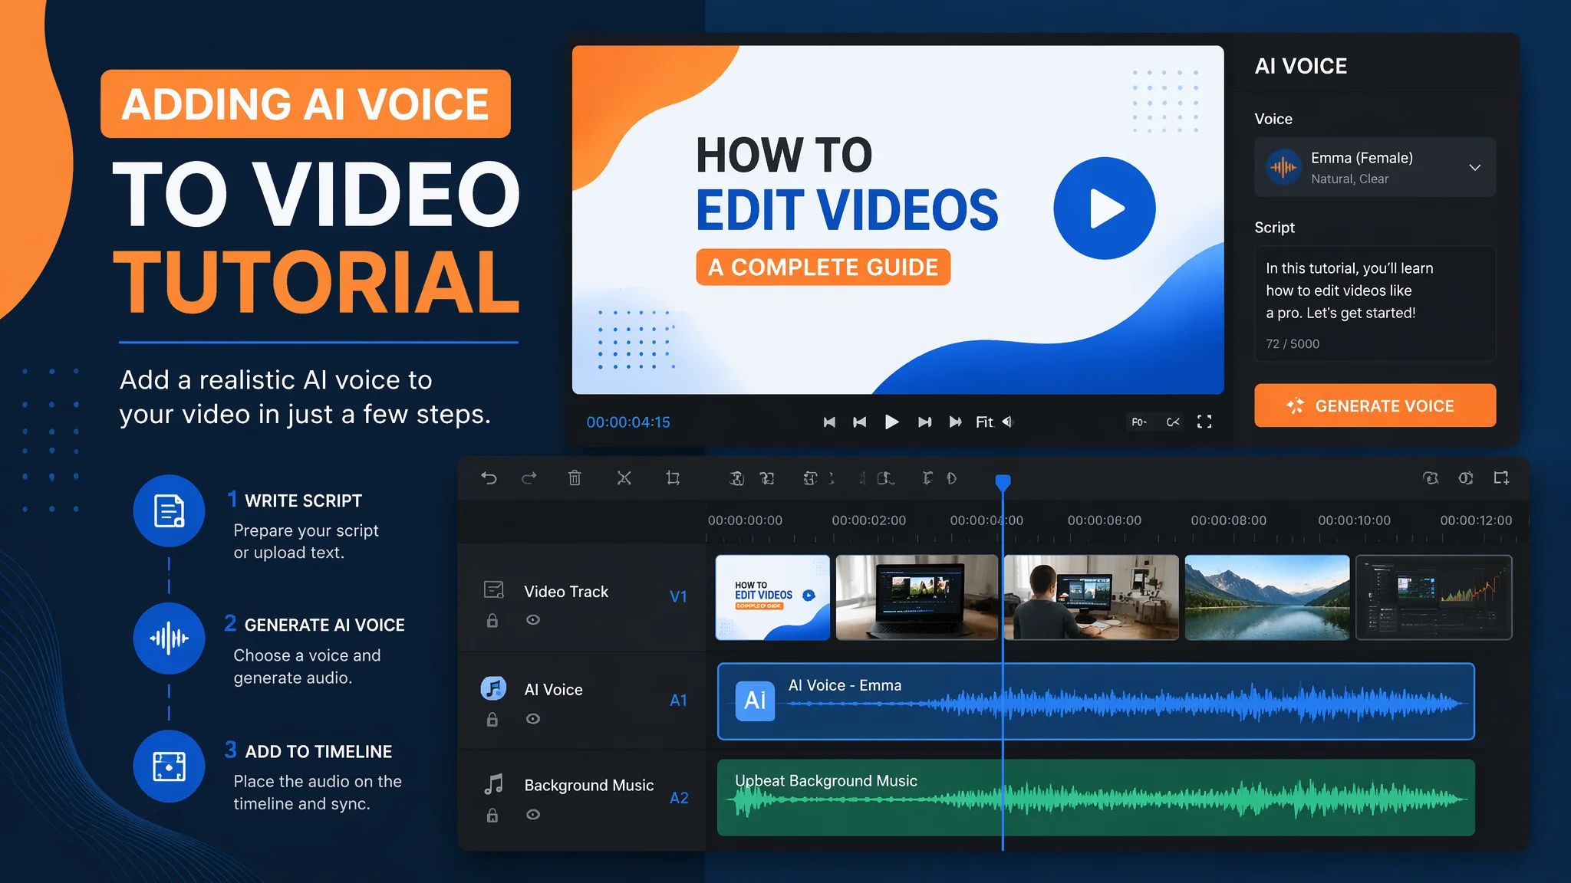1571x883 pixels.
Task: Click the Video Track type icon
Action: click(494, 589)
